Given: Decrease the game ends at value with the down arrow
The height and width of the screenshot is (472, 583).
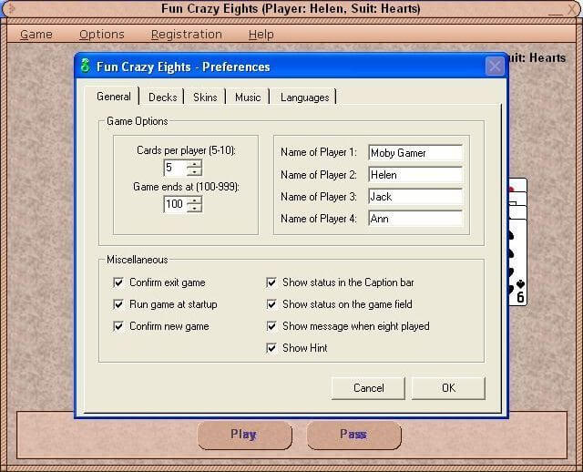Looking at the screenshot, I should click(194, 209).
